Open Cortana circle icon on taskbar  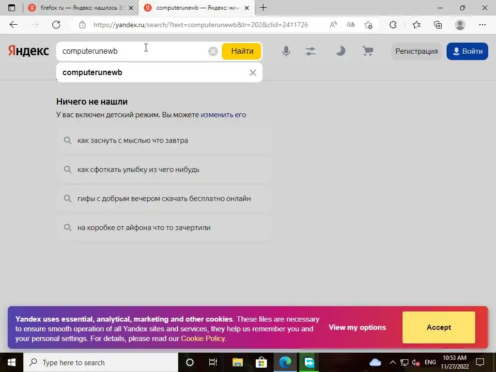point(189,362)
